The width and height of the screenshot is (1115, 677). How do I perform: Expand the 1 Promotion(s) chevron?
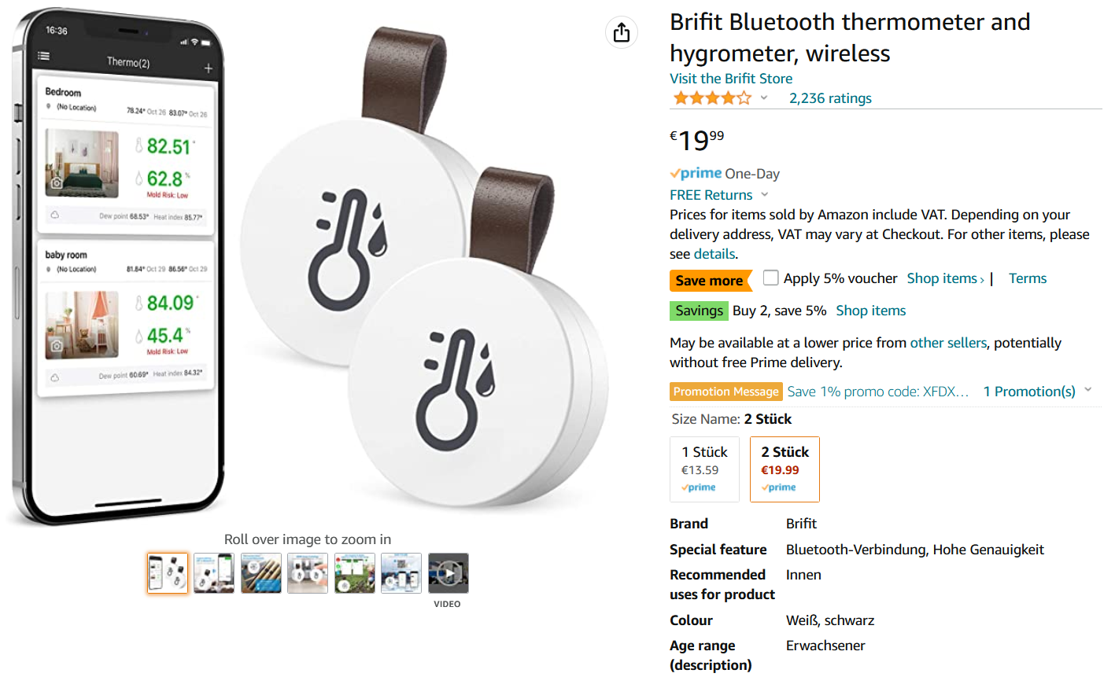point(1088,390)
